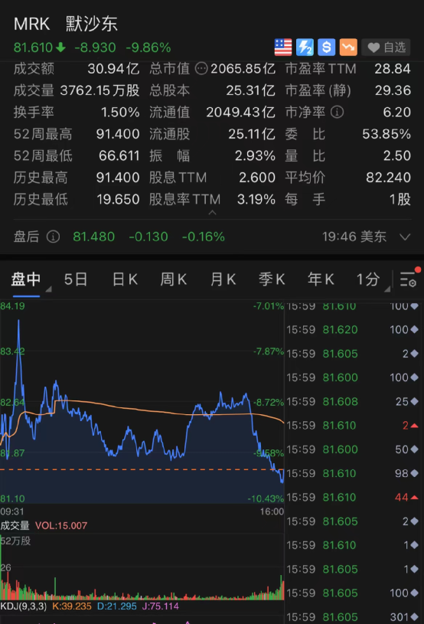Expand after-hours row dropdown chevron

point(405,237)
